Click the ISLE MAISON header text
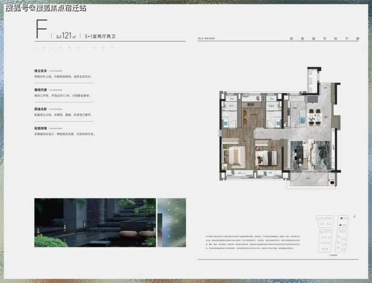Screen dimensions: 372x283 [x=202, y=38]
